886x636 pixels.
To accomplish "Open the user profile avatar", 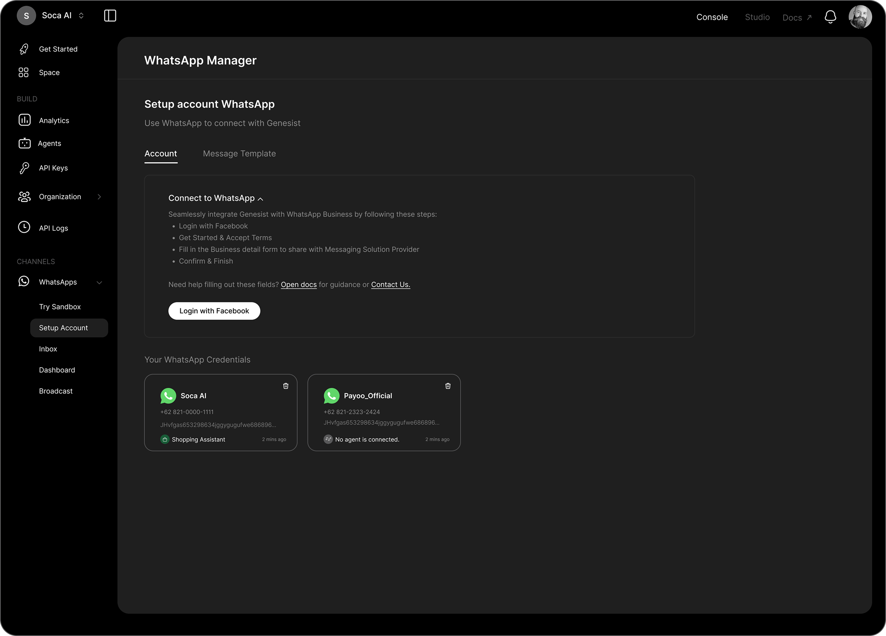I will (860, 17).
